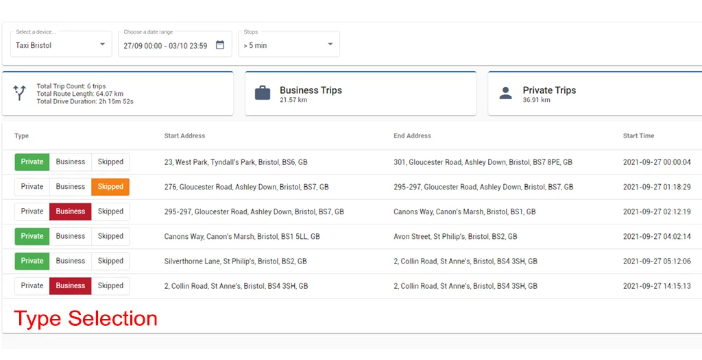702x360 pixels.
Task: Toggle Private on Canons Way start trip
Action: click(32, 236)
